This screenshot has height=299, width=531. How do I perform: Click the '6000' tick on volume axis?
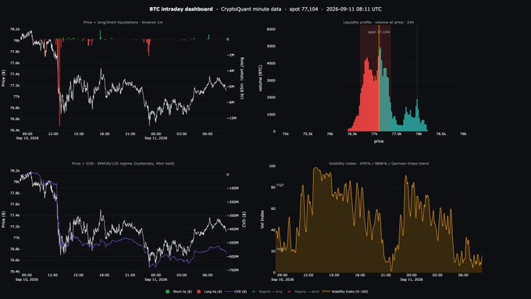point(271,30)
